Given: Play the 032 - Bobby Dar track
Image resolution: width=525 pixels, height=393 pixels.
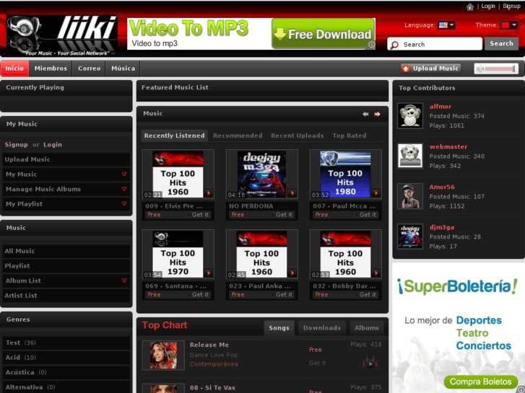Looking at the screenshot, I should pyautogui.click(x=376, y=273).
